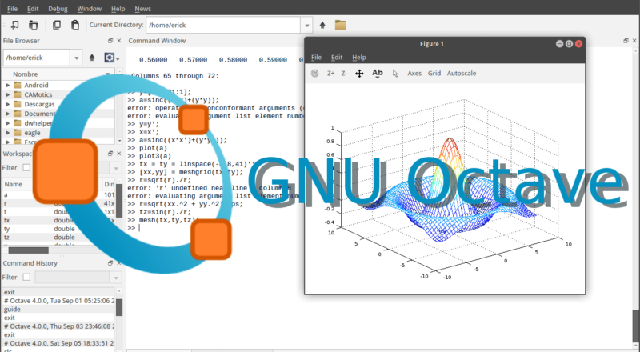Open File Browser settings gear icon

109,58
